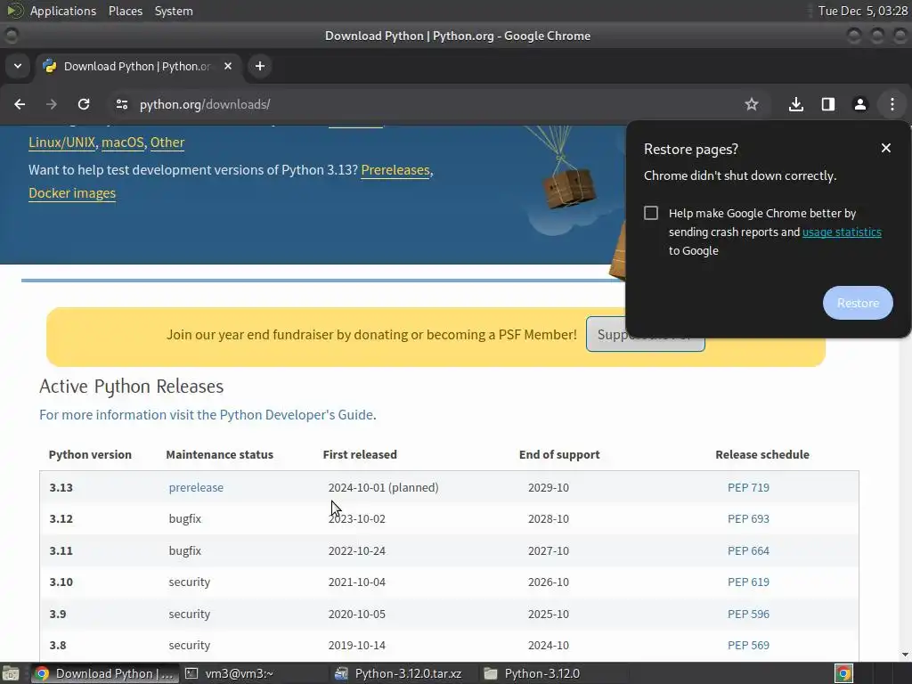
Task: Reload the python.org page
Action: [x=84, y=104]
